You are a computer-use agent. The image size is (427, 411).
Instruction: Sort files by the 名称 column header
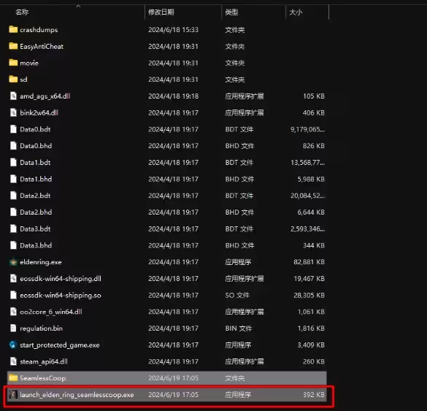[22, 12]
